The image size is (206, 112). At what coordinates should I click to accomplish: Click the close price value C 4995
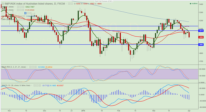pos(98,4)
